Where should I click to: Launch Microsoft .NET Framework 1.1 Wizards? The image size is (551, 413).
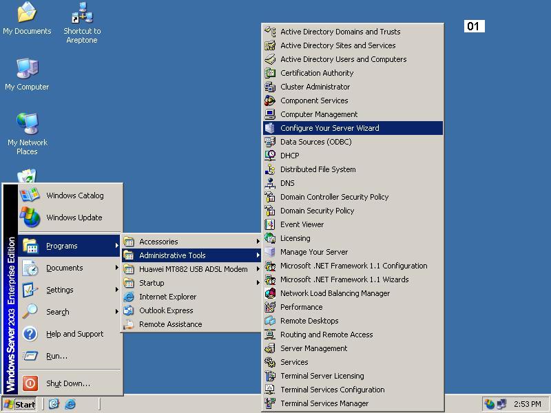(x=353, y=279)
